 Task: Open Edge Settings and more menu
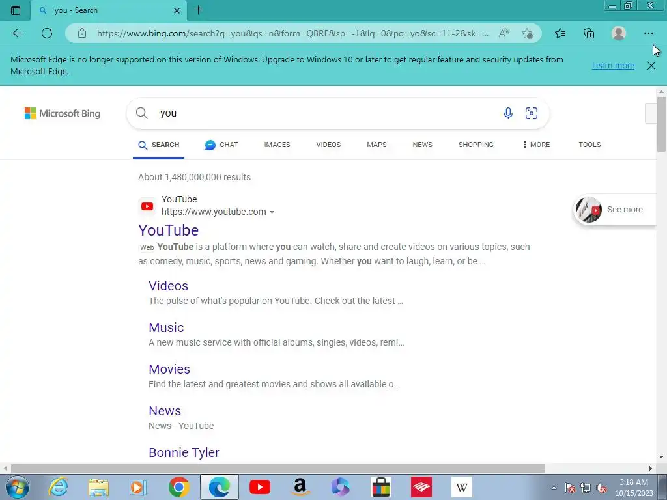point(648,33)
